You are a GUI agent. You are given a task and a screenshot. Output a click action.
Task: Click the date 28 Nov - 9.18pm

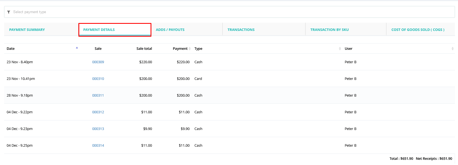pyautogui.click(x=20, y=95)
